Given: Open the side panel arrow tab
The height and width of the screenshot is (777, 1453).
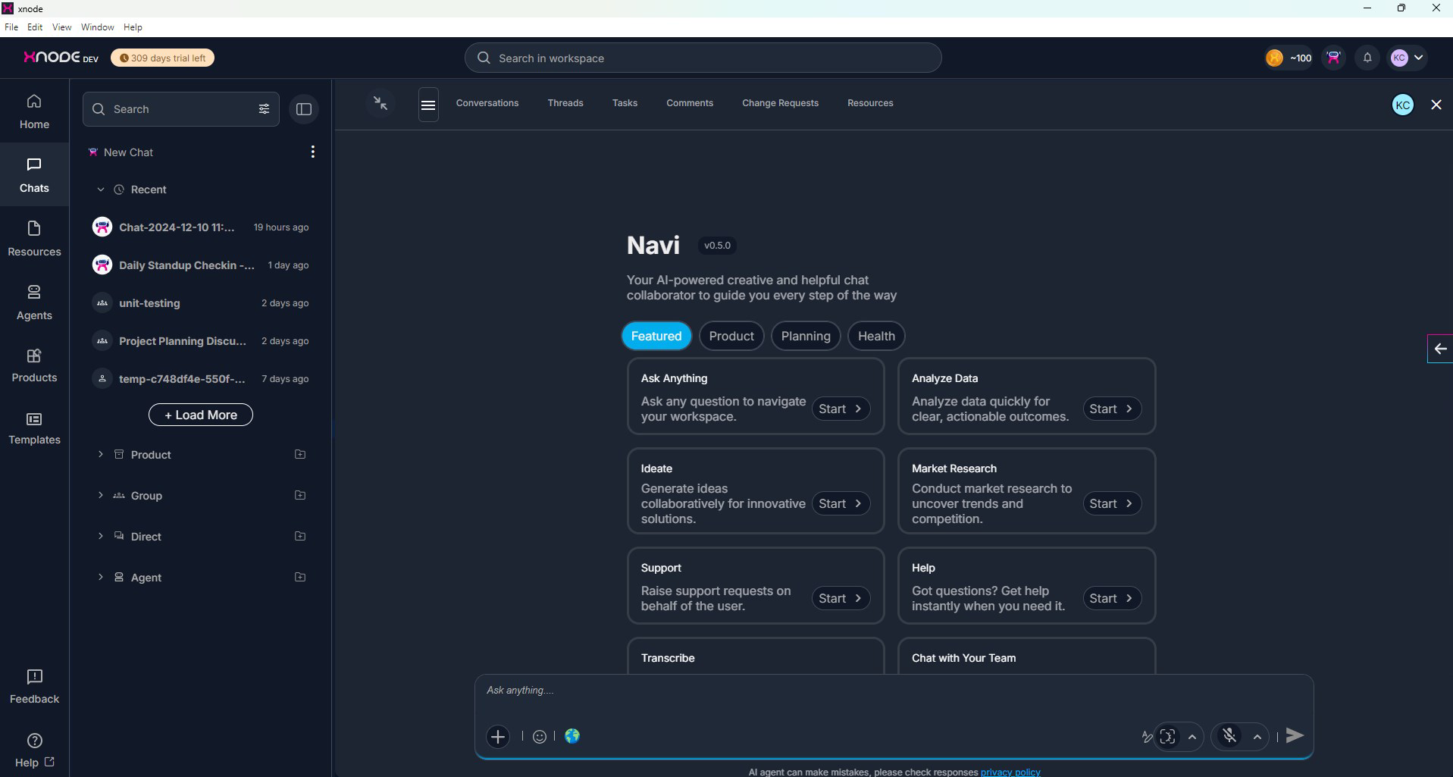Looking at the screenshot, I should [1440, 349].
